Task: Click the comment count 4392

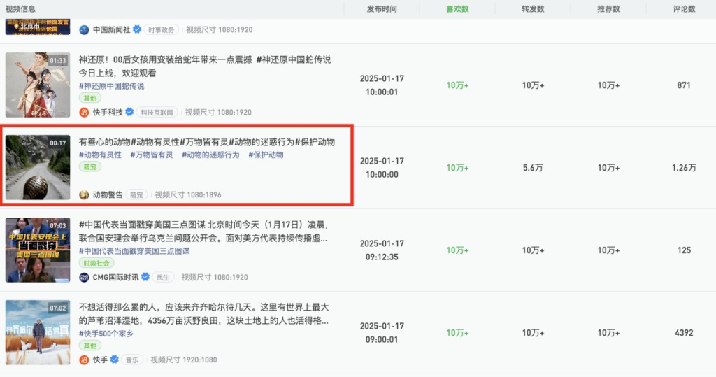Action: pyautogui.click(x=684, y=333)
